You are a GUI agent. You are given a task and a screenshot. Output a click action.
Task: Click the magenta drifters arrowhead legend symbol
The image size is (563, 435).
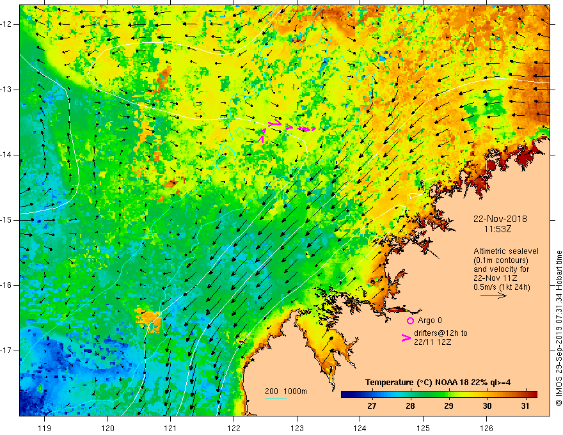(406, 338)
